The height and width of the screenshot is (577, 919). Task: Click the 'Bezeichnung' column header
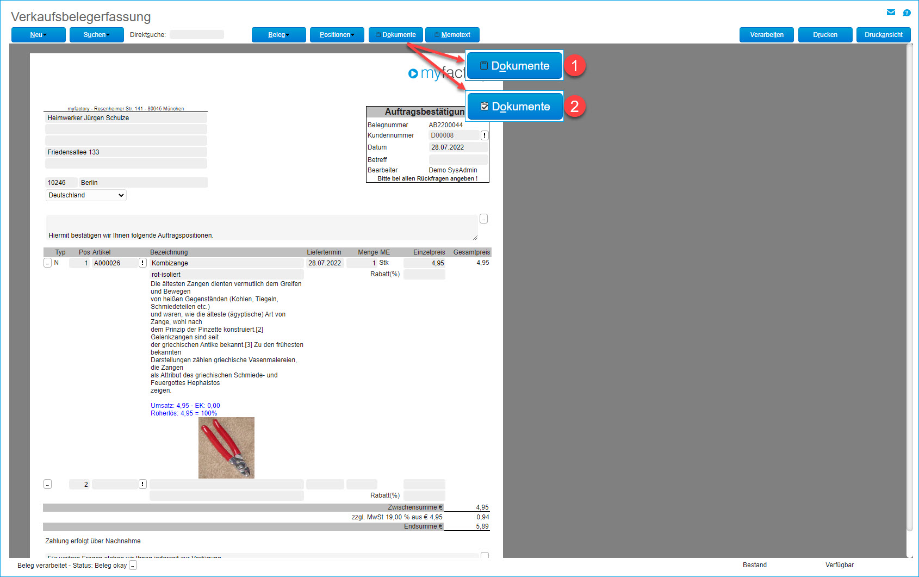click(169, 252)
